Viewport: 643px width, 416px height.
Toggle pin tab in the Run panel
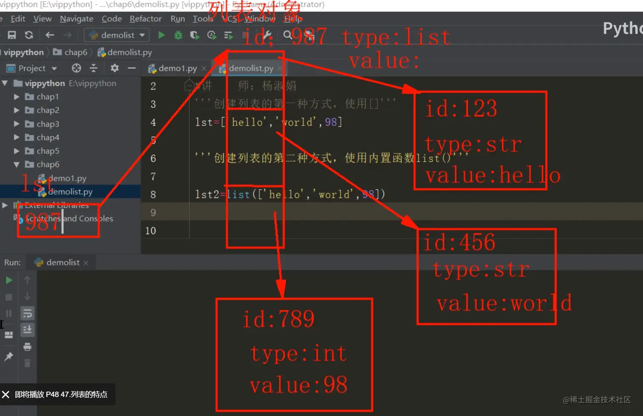point(9,356)
